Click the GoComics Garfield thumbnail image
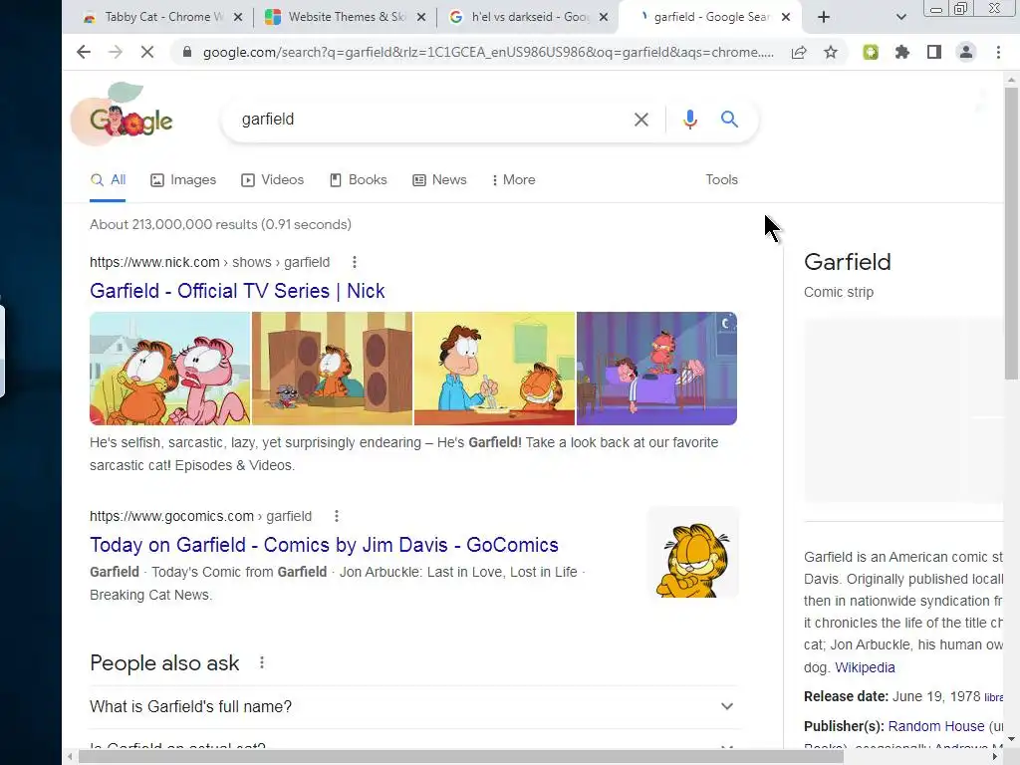Viewport: 1020px width, 765px height. [693, 552]
